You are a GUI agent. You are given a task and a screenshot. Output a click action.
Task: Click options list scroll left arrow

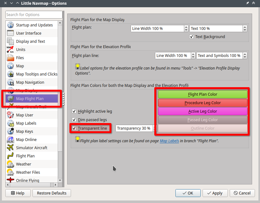(x=8, y=185)
